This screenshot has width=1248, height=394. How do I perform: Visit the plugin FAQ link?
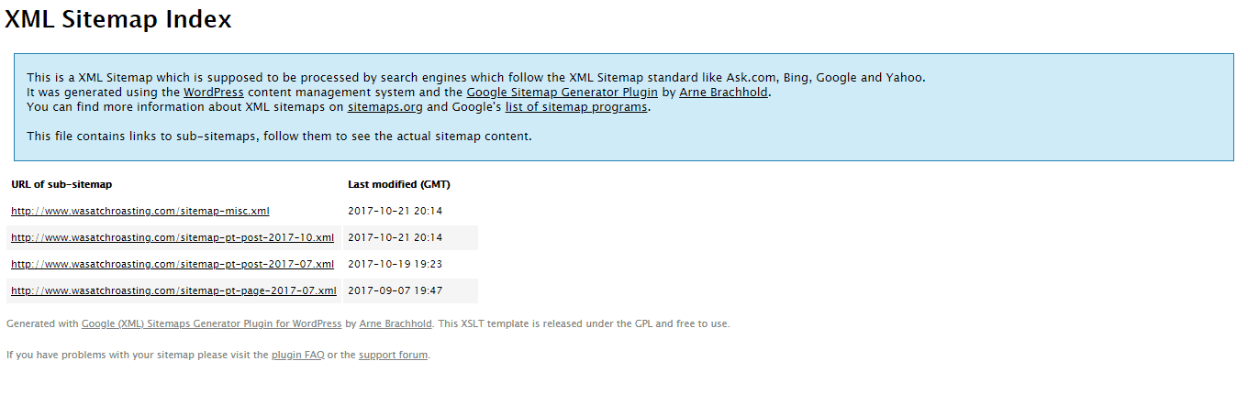297,355
